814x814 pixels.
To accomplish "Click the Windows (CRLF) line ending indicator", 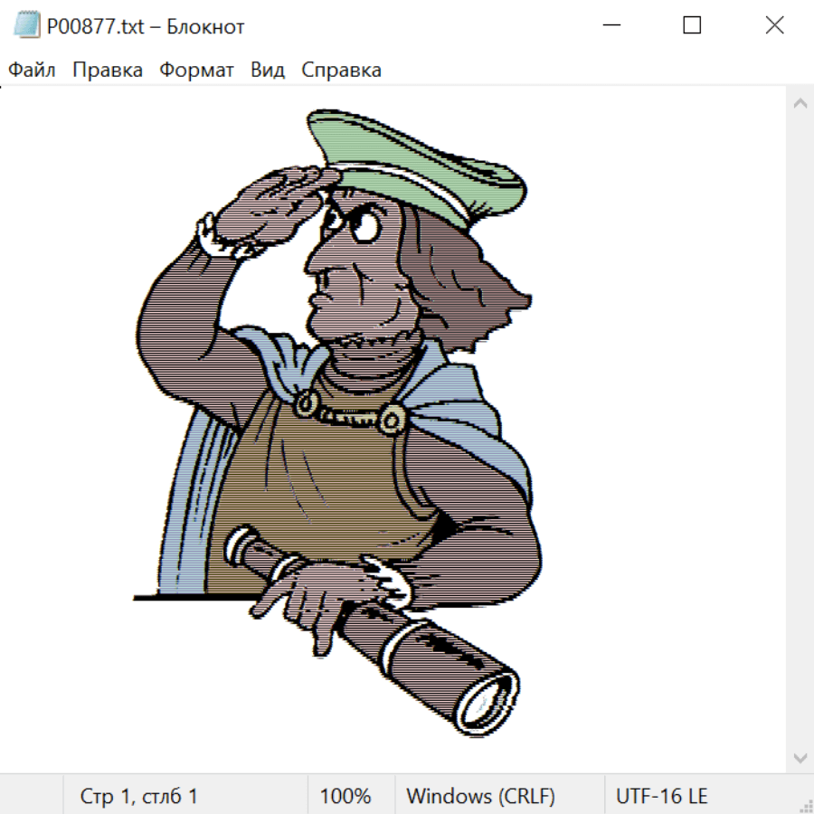I will [x=480, y=797].
